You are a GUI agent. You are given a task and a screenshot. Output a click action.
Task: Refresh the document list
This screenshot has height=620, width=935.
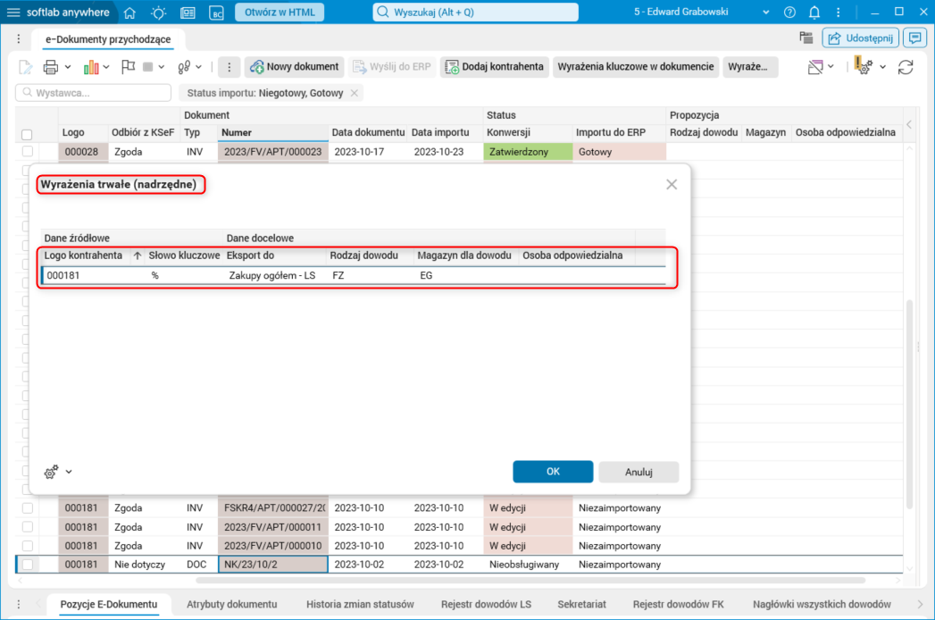906,67
